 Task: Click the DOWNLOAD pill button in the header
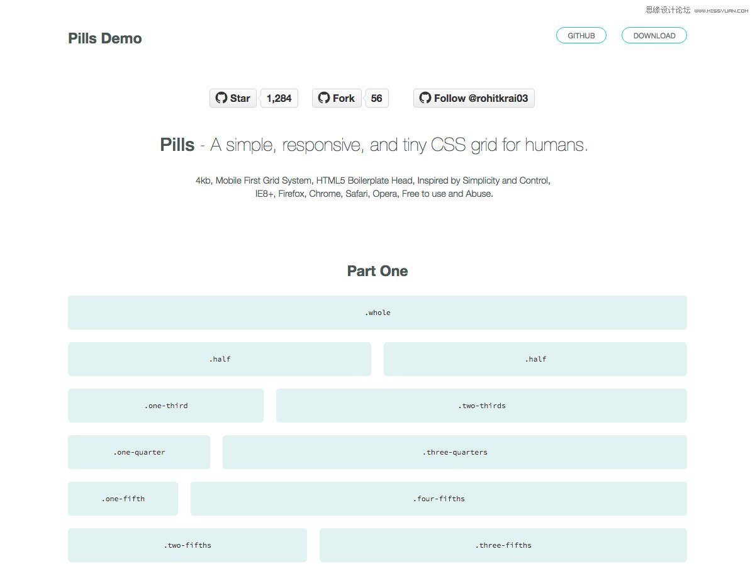coord(654,36)
